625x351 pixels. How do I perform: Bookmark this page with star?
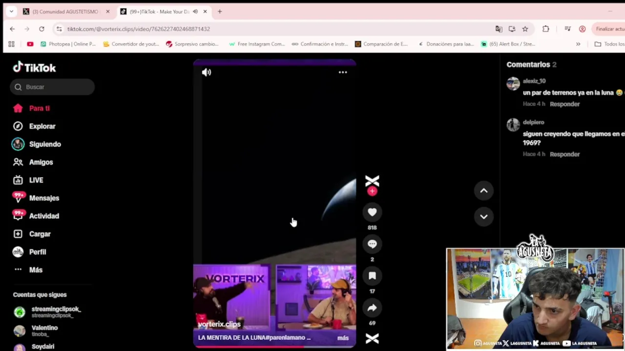[525, 29]
